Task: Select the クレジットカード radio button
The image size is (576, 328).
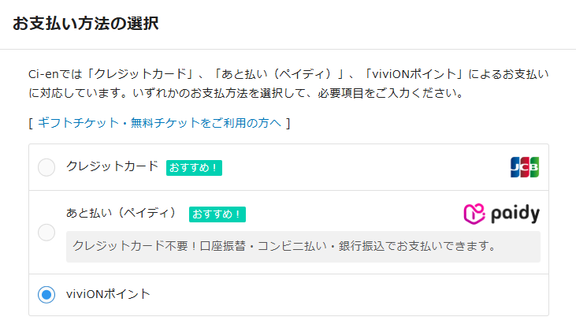Action: click(x=46, y=167)
